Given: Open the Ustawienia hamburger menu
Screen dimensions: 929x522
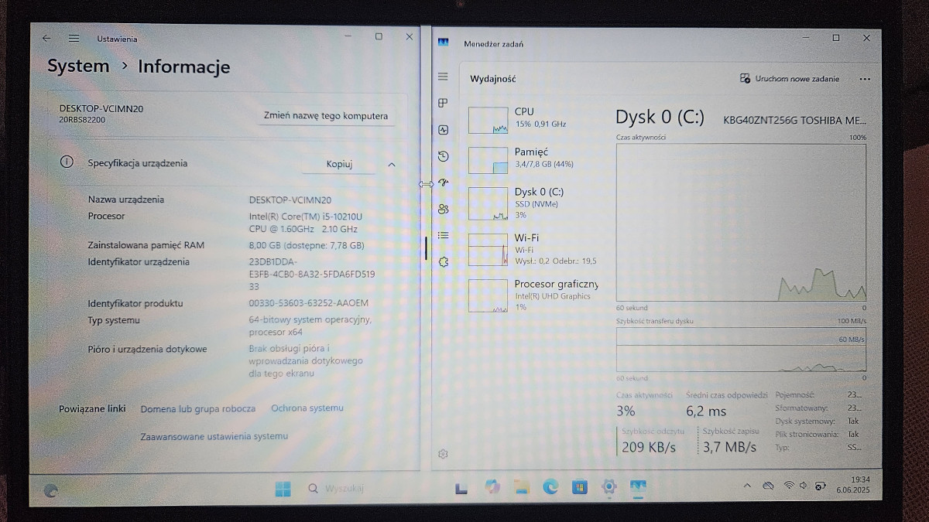Looking at the screenshot, I should click(74, 38).
